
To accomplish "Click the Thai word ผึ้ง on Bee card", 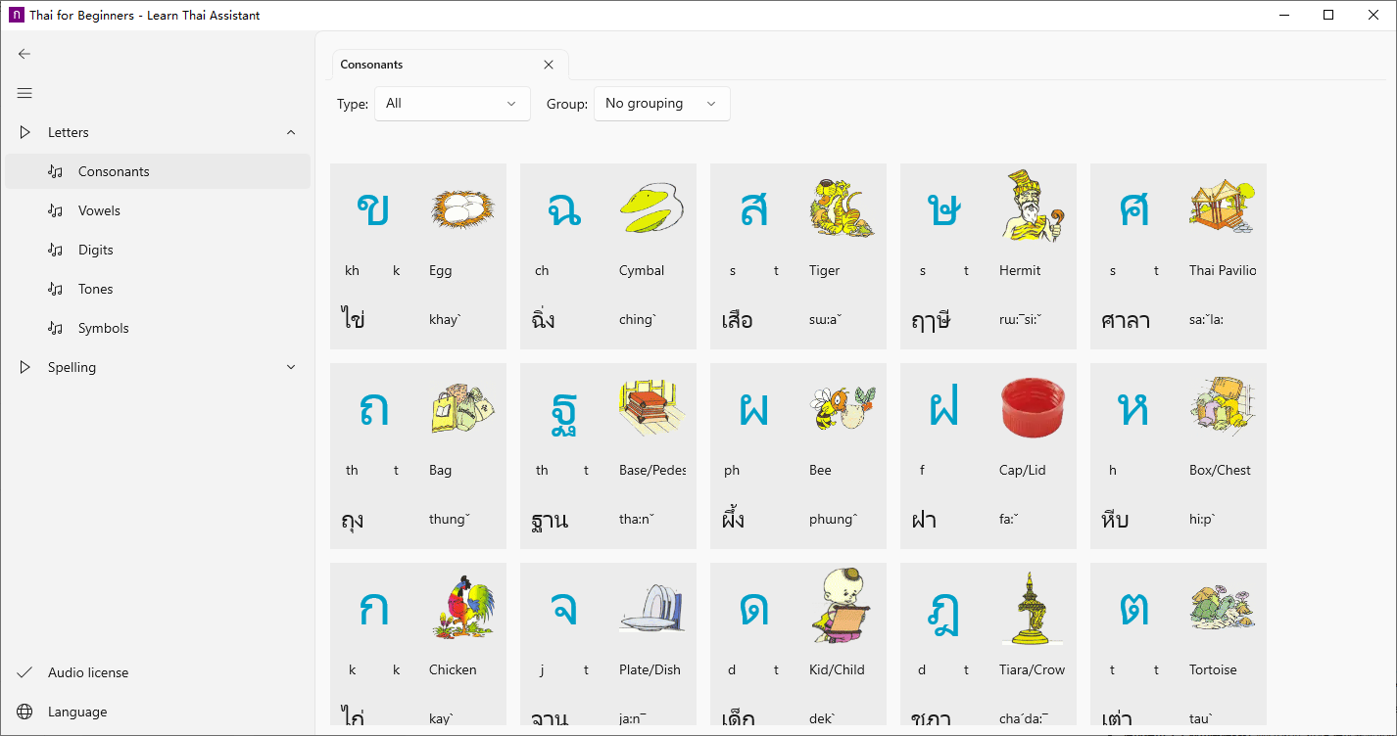I will point(733,517).
